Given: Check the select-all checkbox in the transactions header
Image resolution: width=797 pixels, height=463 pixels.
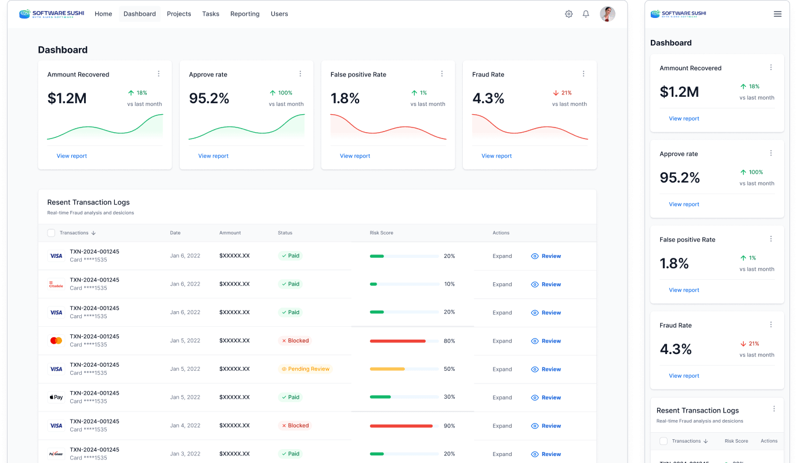Looking at the screenshot, I should (x=51, y=232).
